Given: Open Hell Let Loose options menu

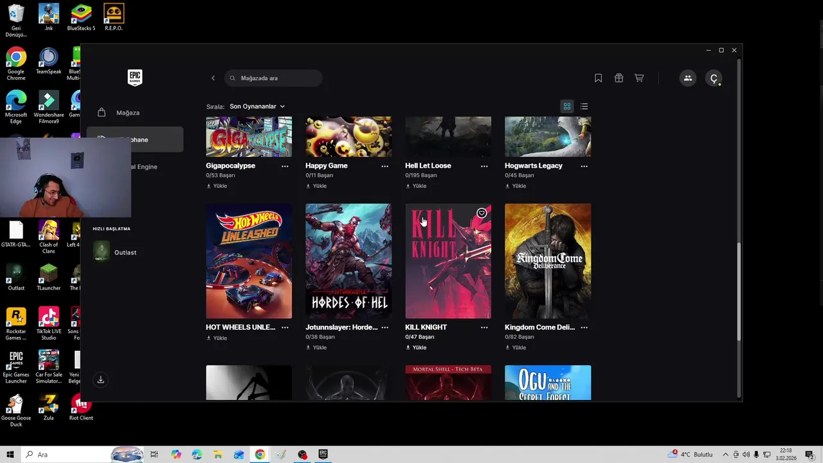Looking at the screenshot, I should coord(484,166).
